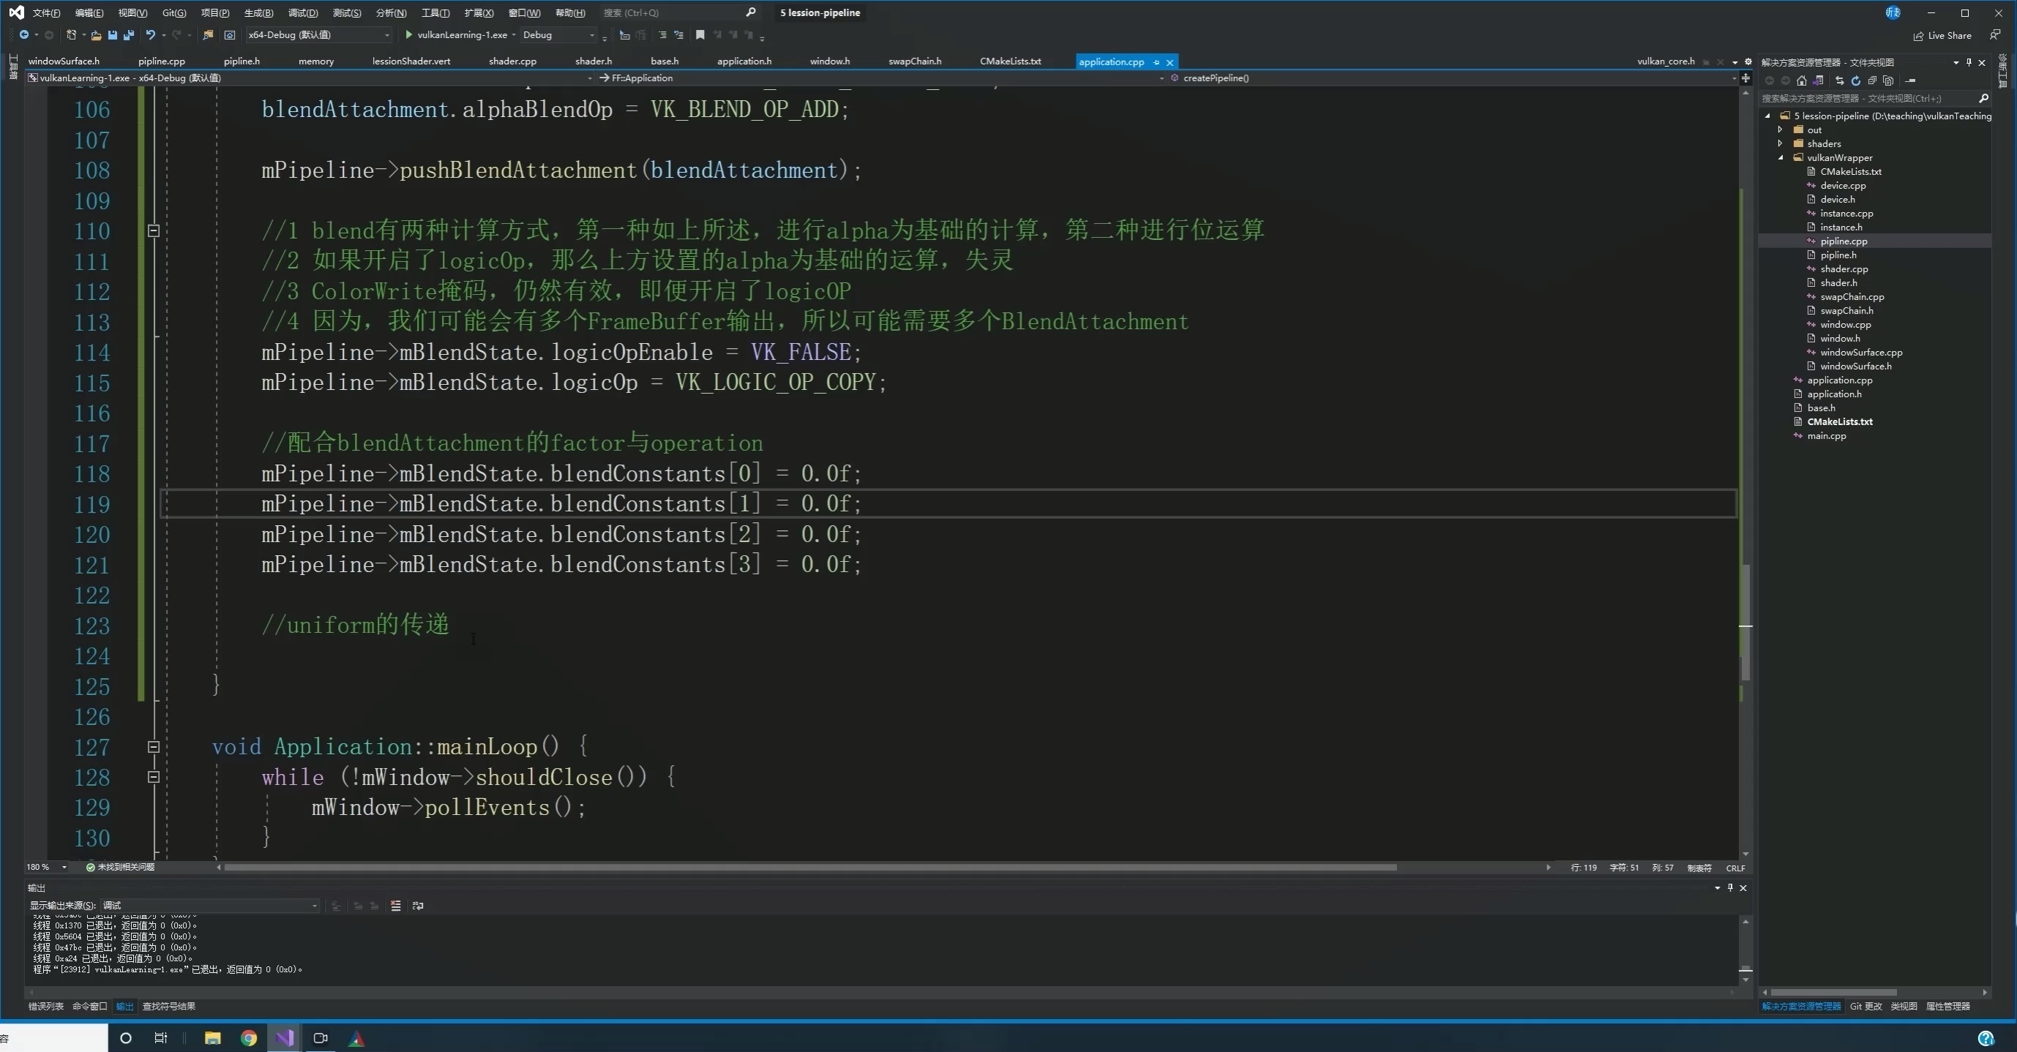Click the Save All toolbar icon
The height and width of the screenshot is (1052, 2017).
[x=130, y=34]
